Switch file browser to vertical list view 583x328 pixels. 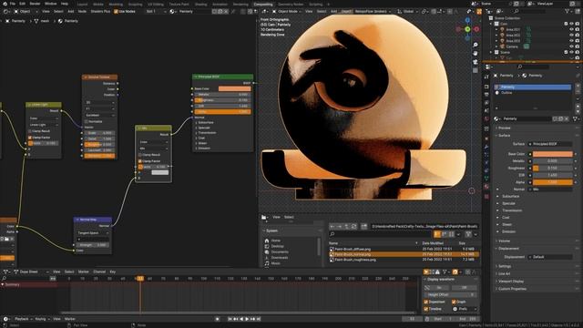(x=437, y=234)
